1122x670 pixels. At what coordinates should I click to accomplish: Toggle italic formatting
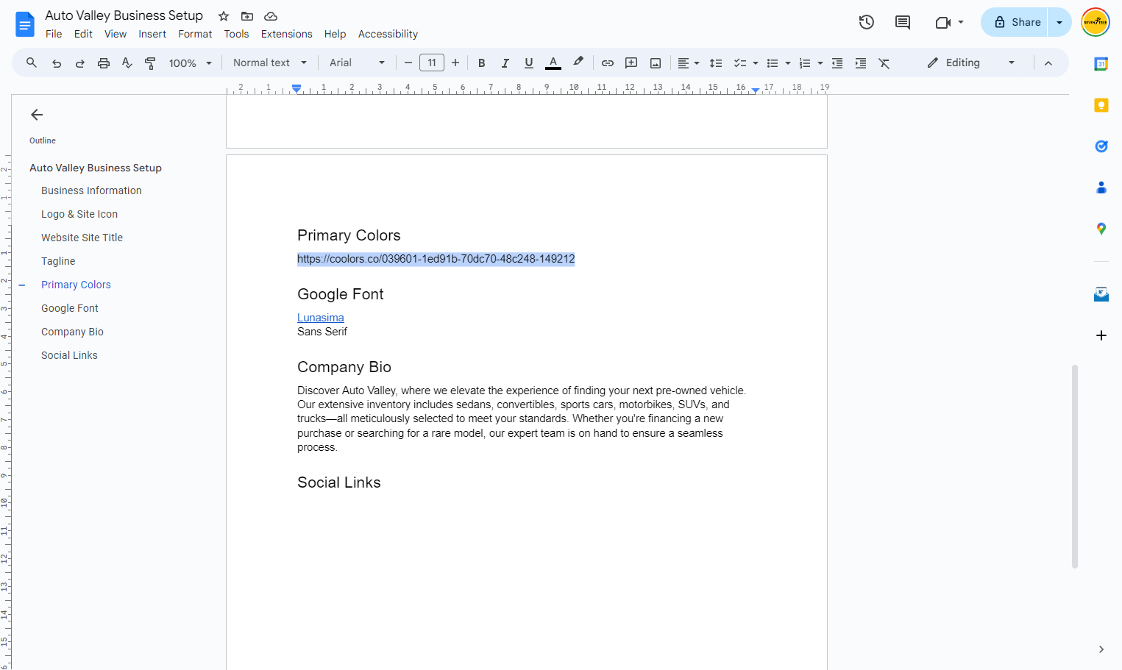coord(505,63)
